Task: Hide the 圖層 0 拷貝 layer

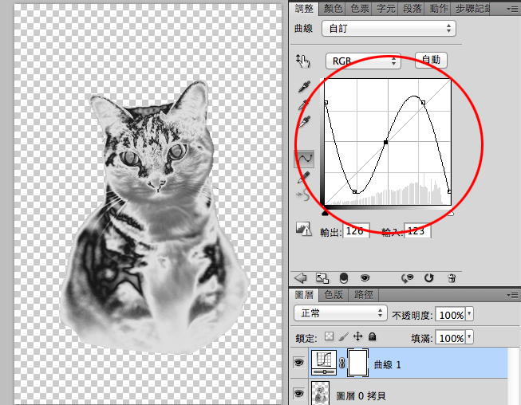Action: pyautogui.click(x=299, y=393)
